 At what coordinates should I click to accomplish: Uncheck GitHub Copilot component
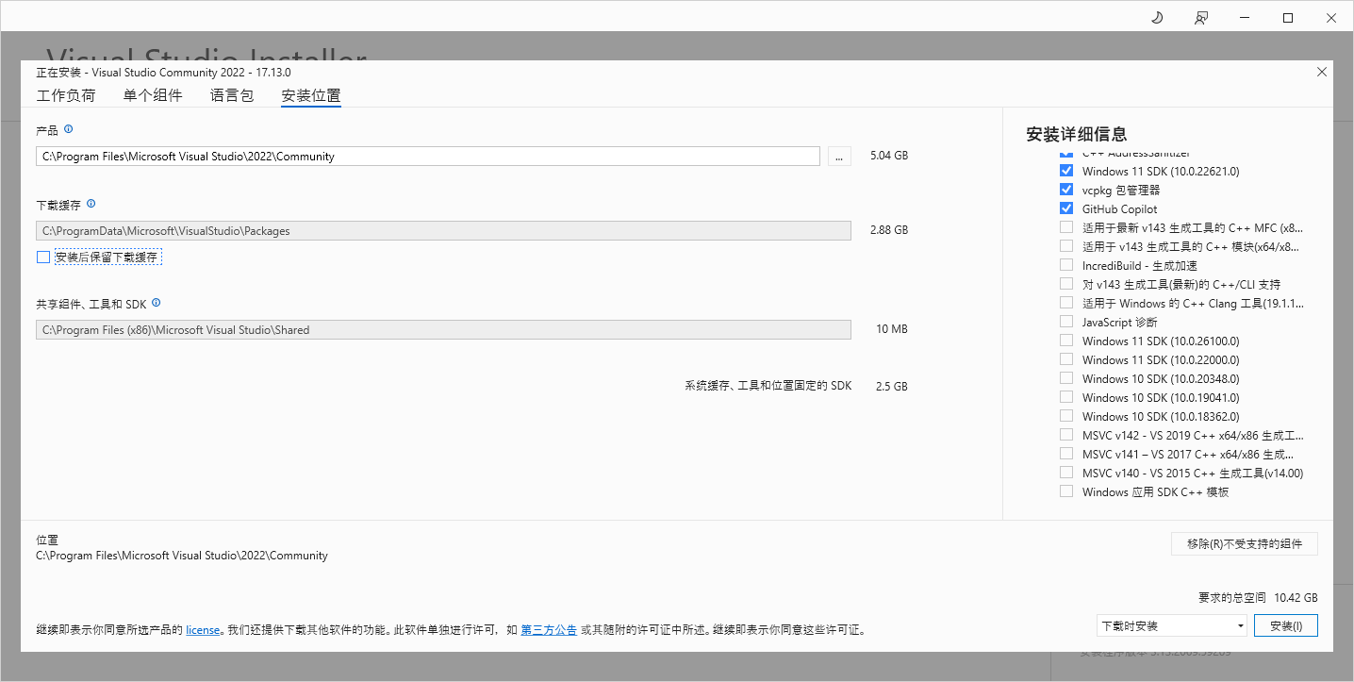coord(1066,208)
